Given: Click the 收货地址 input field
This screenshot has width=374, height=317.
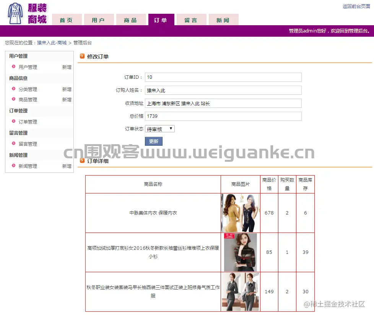Looking at the screenshot, I should click(223, 103).
